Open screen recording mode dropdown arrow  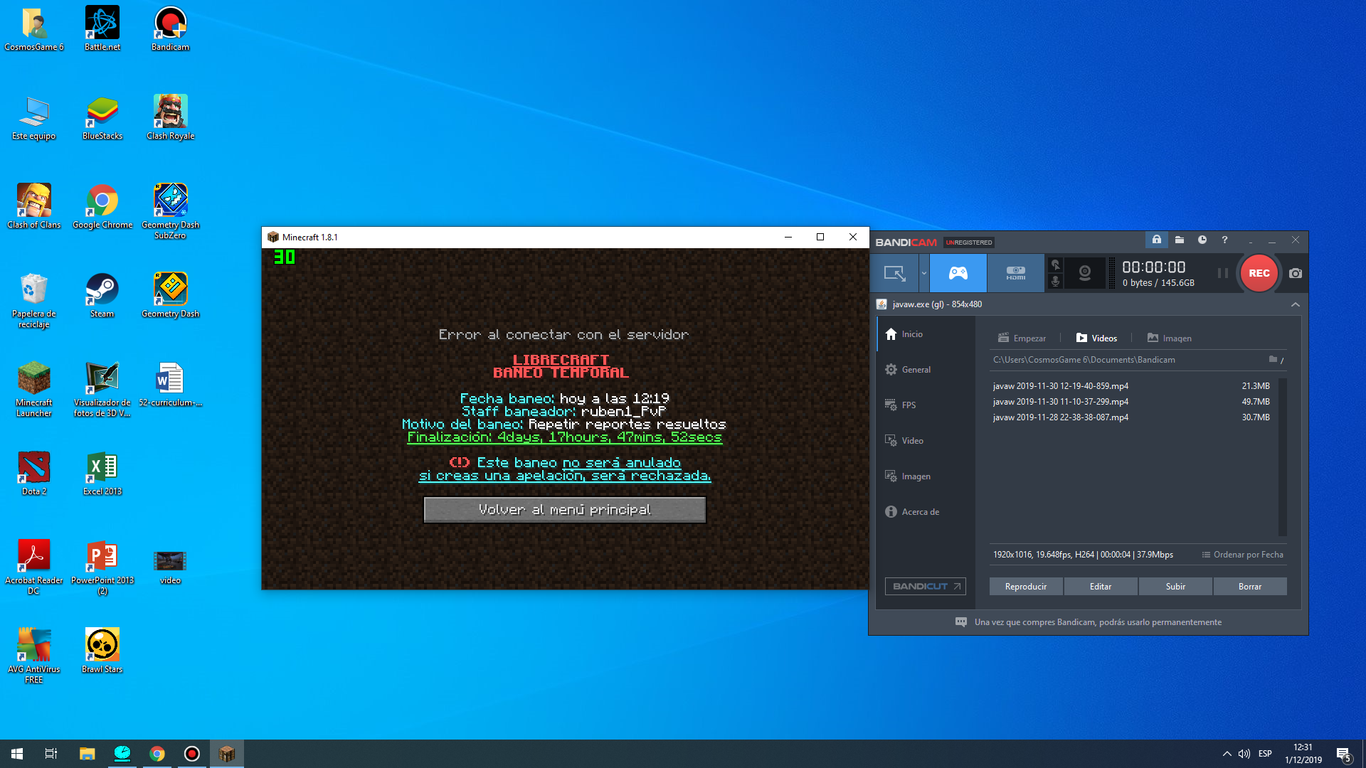[x=924, y=273]
